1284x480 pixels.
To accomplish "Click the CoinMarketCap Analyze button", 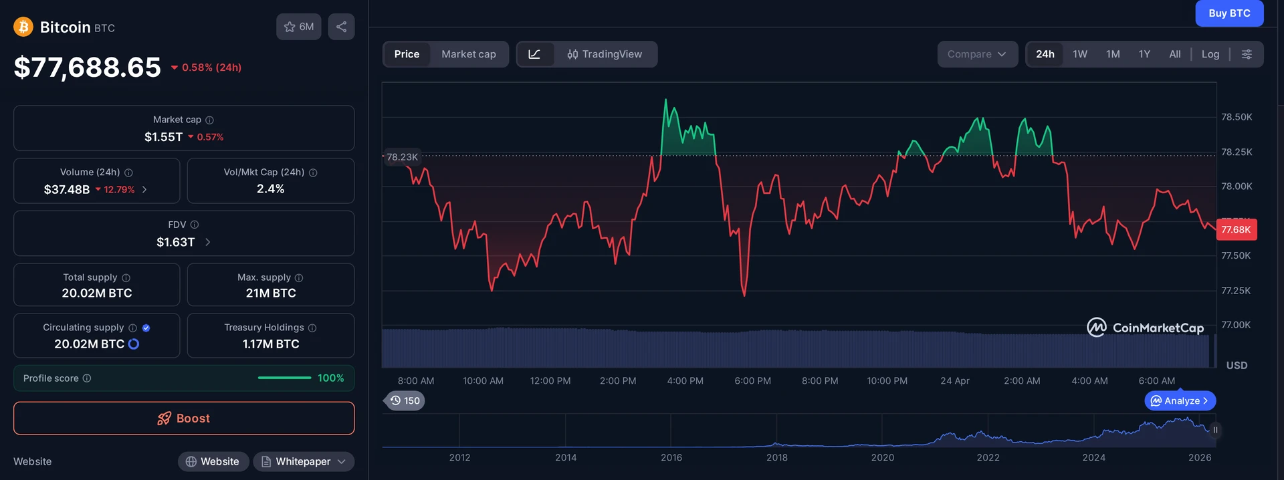I will point(1180,400).
